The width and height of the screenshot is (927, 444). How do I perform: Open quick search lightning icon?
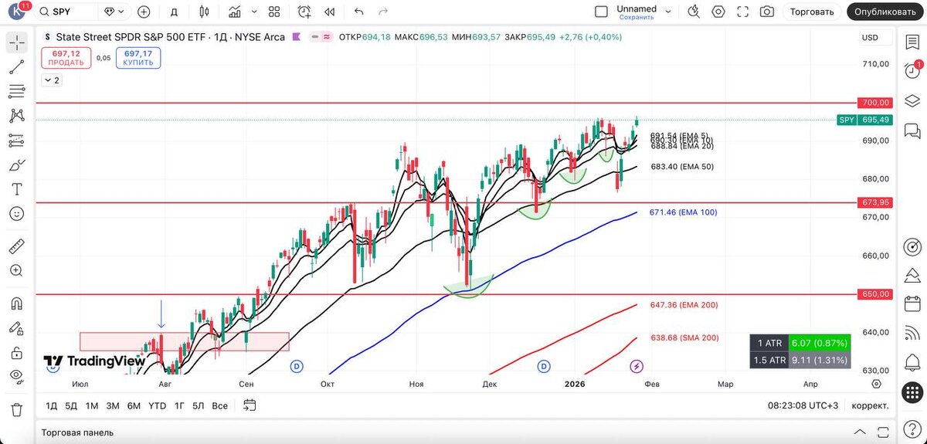[x=694, y=12]
